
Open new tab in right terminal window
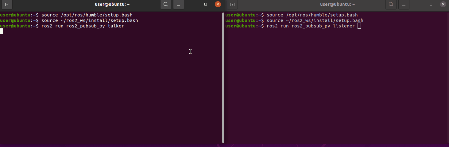pos(232,5)
